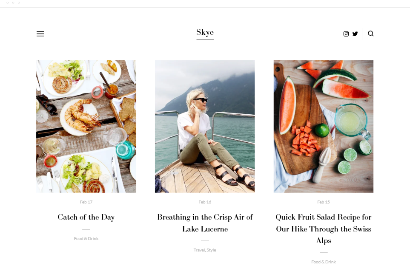
Task: Open Breathing in the Crisp Air post title
Action: pyautogui.click(x=205, y=223)
